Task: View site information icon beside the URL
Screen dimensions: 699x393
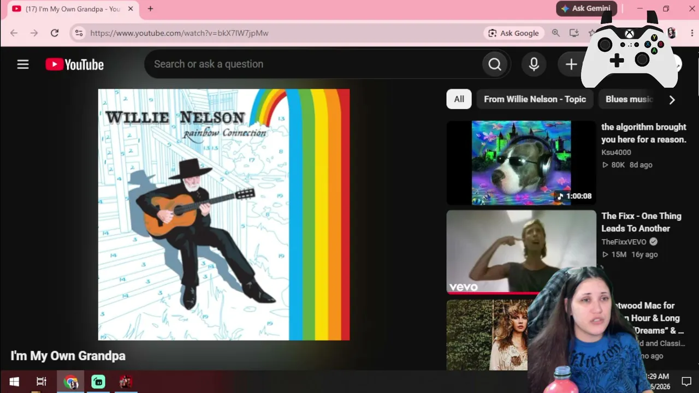Action: [79, 33]
